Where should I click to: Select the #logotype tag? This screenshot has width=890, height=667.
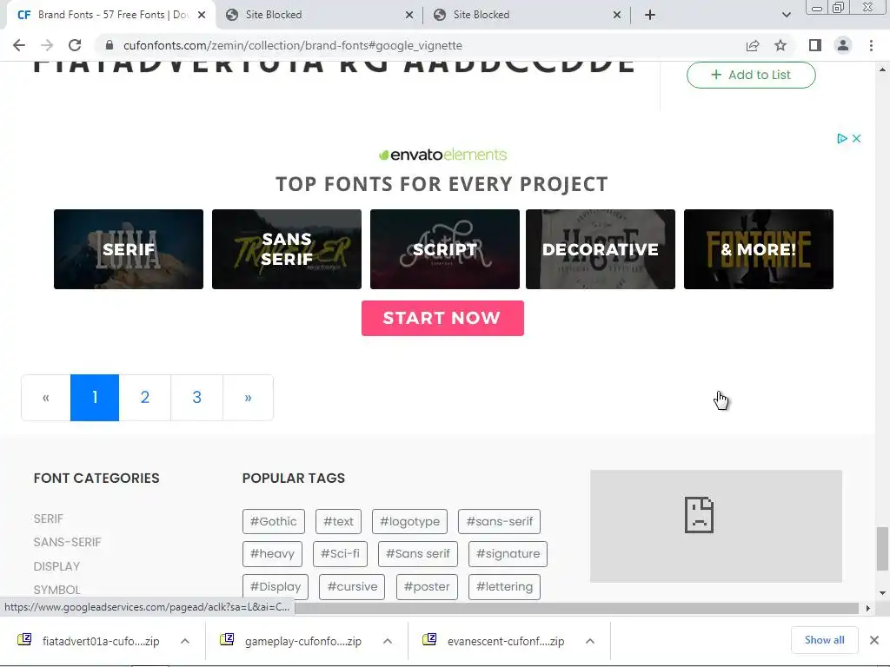click(410, 521)
